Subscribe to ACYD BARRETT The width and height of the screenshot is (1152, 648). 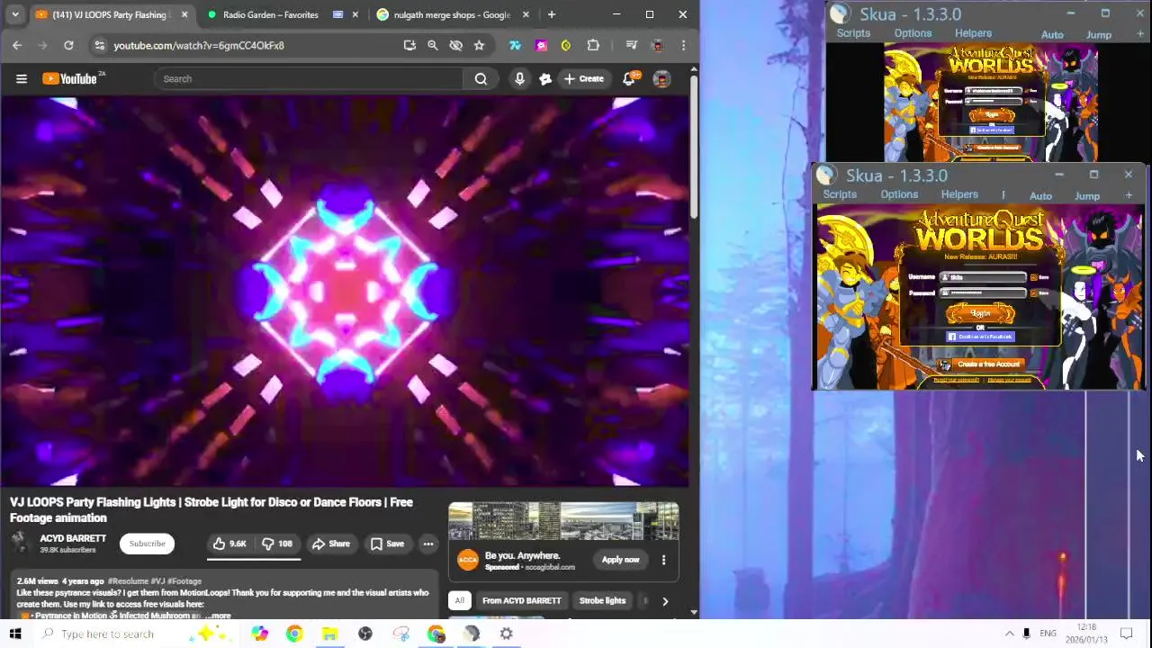coord(147,544)
